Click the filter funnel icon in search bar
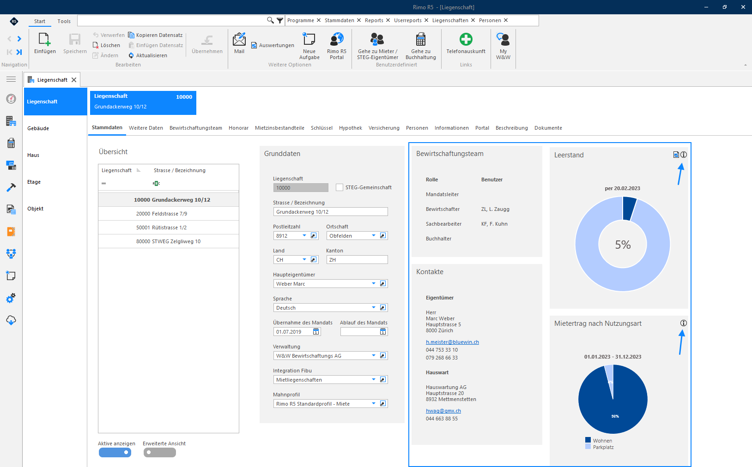 pyautogui.click(x=280, y=20)
